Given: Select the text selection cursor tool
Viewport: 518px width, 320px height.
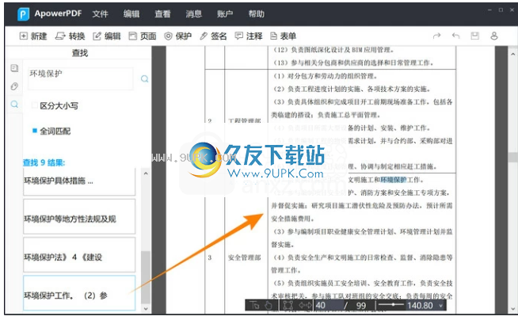Looking at the screenshot, I should click(254, 306).
